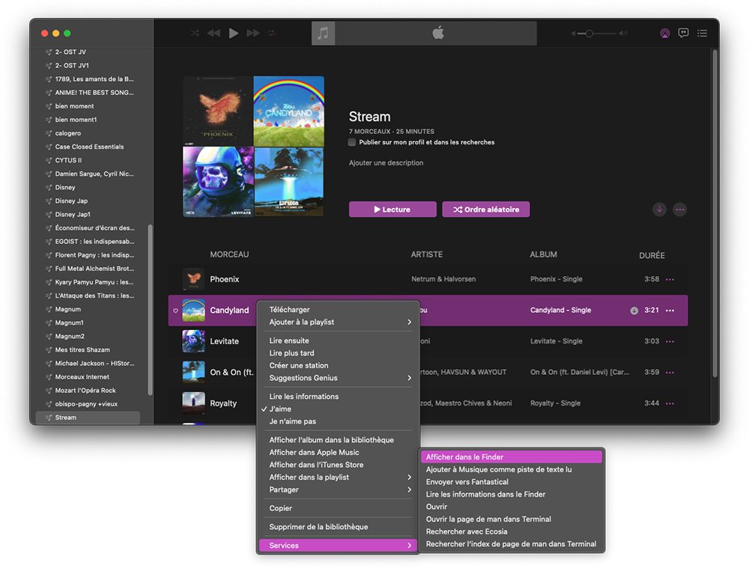Expand the Suggestions Genius submenu
The height and width of the screenshot is (568, 749).
338,378
